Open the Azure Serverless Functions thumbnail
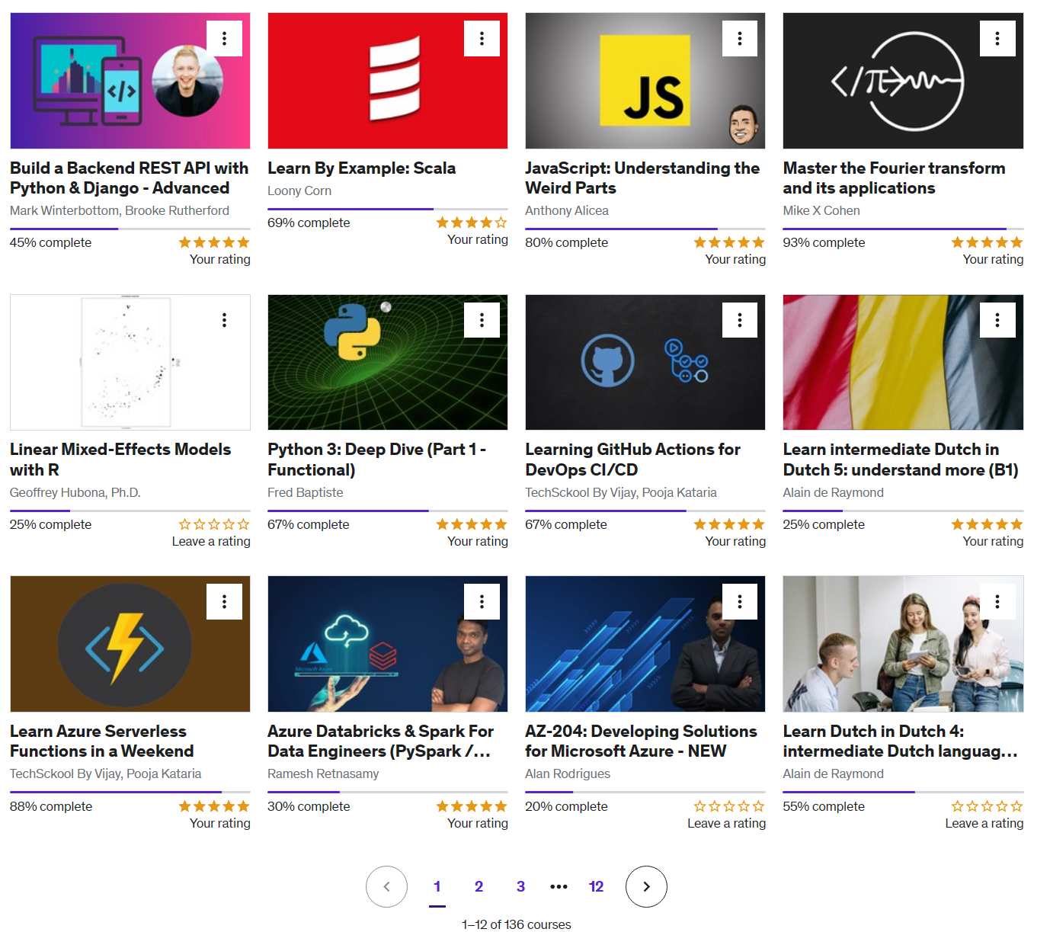1050x932 pixels. pyautogui.click(x=130, y=644)
